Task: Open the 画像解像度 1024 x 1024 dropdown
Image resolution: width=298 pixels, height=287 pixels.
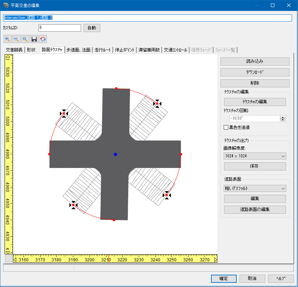Action: coord(255,156)
